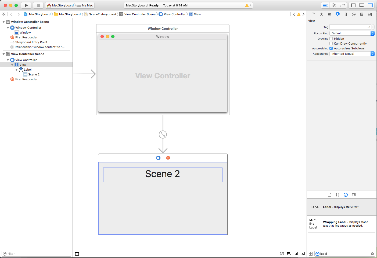Open the Size inspector
The width and height of the screenshot is (377, 258).
tap(346, 14)
